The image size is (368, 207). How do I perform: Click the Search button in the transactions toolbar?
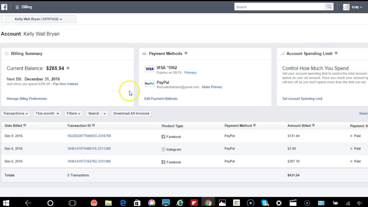tap(94, 113)
